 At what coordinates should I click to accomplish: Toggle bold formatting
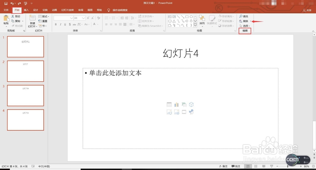(x=56, y=24)
